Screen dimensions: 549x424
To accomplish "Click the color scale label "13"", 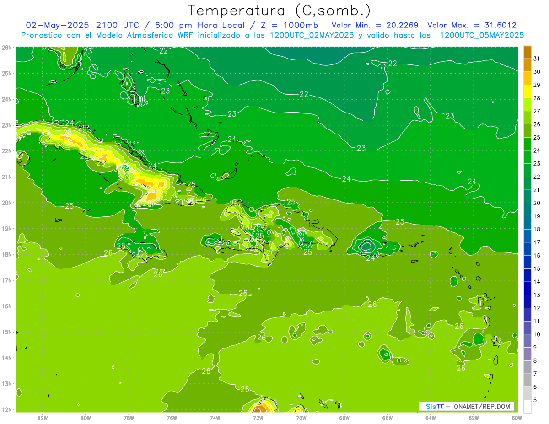I will (537, 295).
